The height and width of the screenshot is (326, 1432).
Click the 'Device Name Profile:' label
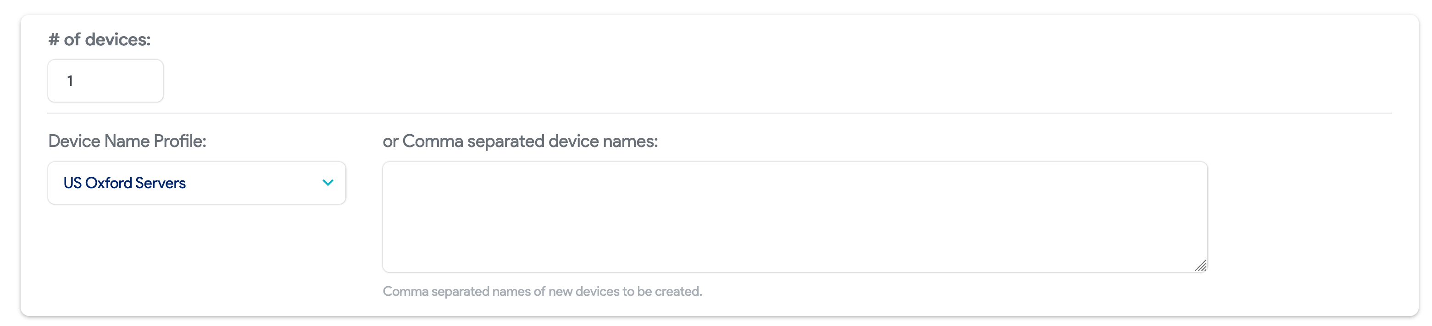(127, 141)
